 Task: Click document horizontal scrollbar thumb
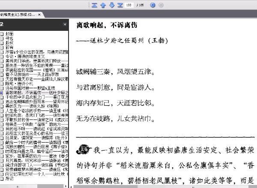[x=193, y=187]
